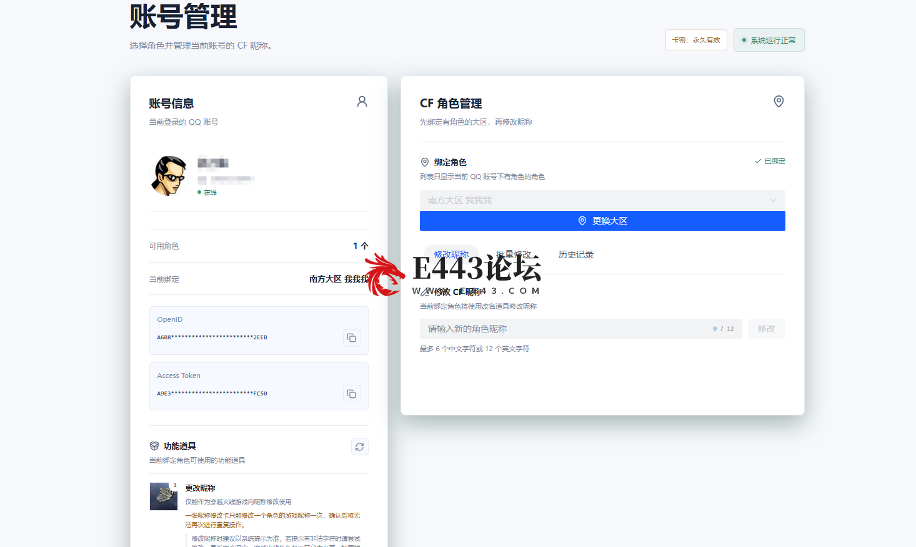Viewport: 916px width, 547px height.
Task: Click the 修改 submit button
Action: point(766,329)
